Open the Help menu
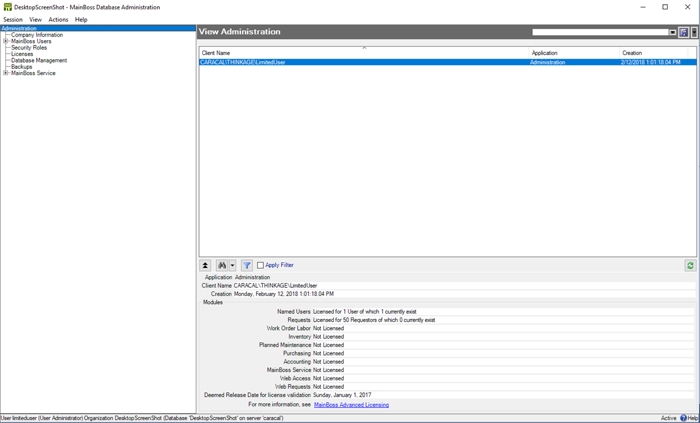This screenshot has height=423, width=700. click(81, 19)
